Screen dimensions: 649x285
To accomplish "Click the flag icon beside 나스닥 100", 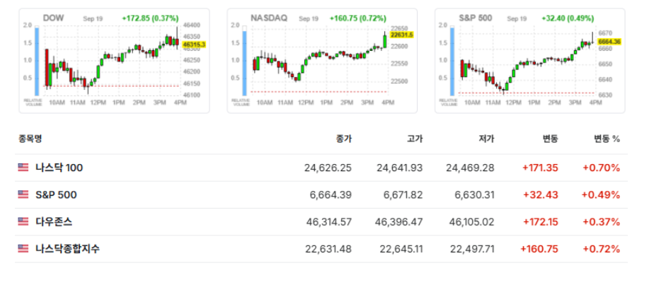I will (x=23, y=168).
